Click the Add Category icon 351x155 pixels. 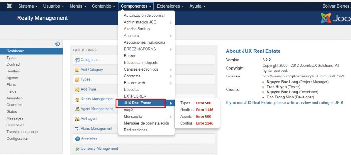(77, 70)
